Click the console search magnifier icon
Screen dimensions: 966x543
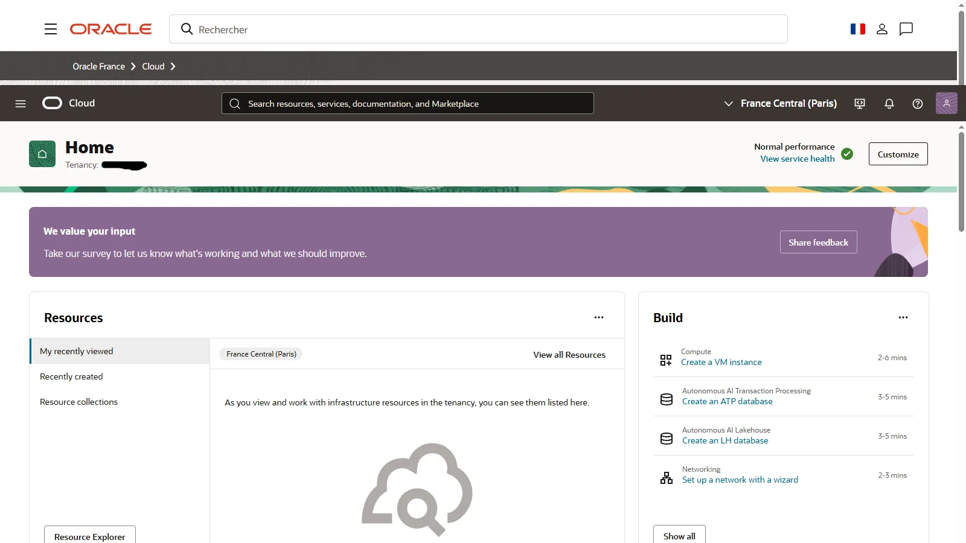pos(235,104)
